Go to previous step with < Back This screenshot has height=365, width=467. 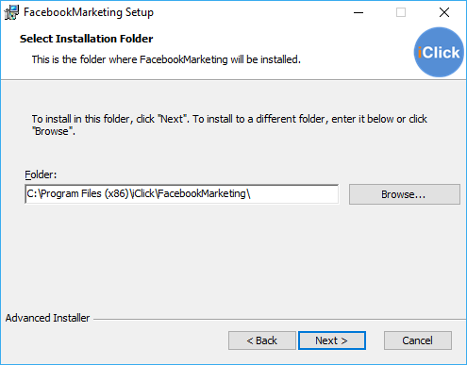(x=262, y=340)
